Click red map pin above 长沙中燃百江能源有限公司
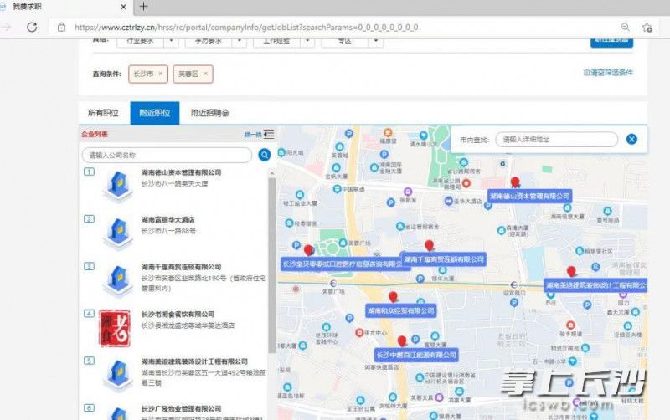Screen dimensions: 670x420 click(x=402, y=341)
